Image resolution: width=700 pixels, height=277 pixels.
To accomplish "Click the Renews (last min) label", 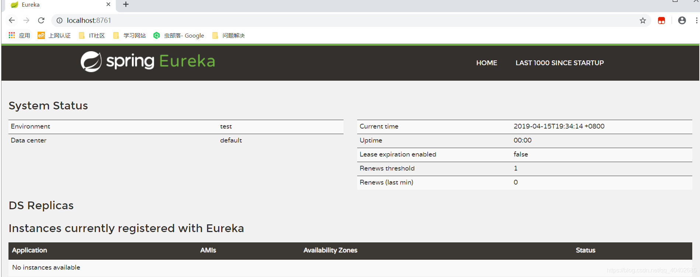I will 386,182.
